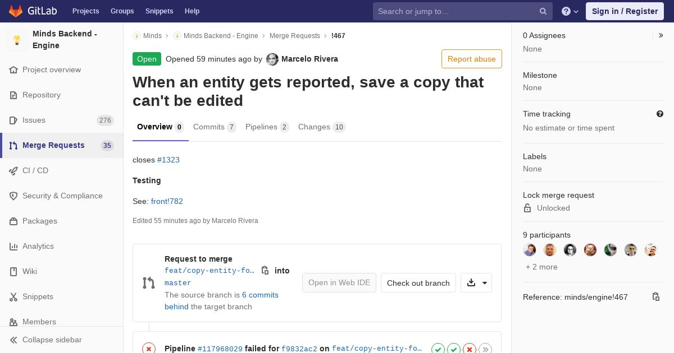Open linked issue #1323

pos(168,160)
